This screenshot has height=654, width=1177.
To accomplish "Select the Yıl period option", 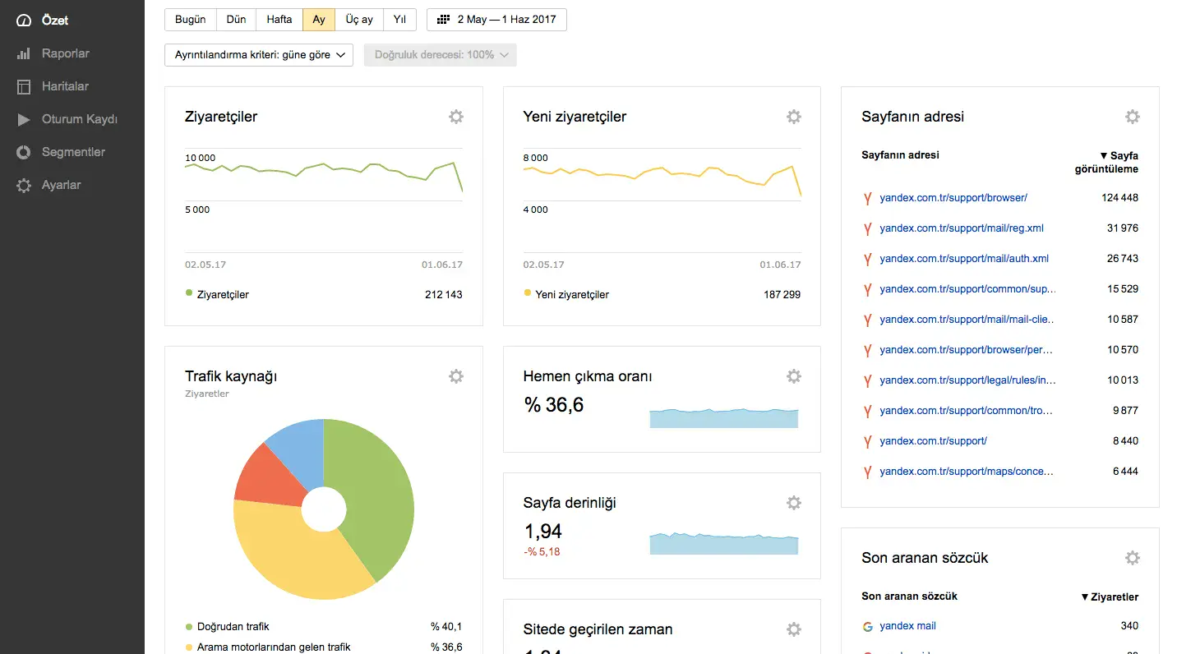I will pos(399,20).
